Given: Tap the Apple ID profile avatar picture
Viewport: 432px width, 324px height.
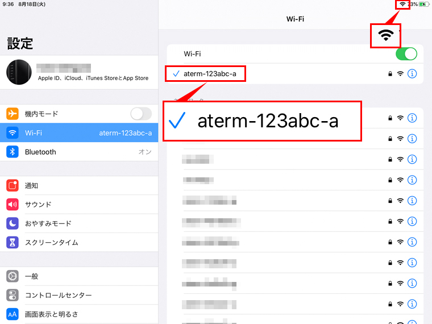Looking at the screenshot, I should click(x=19, y=73).
